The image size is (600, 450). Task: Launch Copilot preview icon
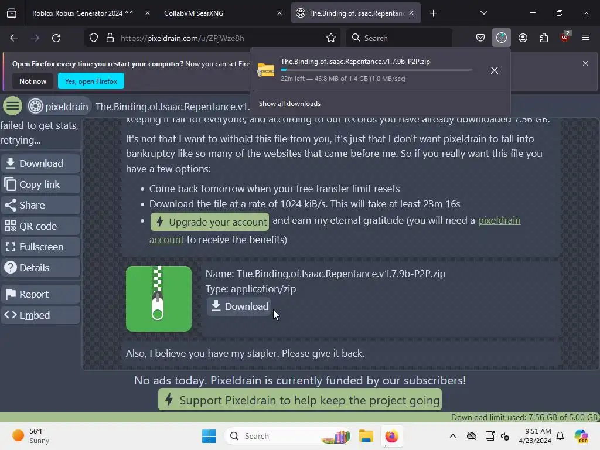point(581,436)
